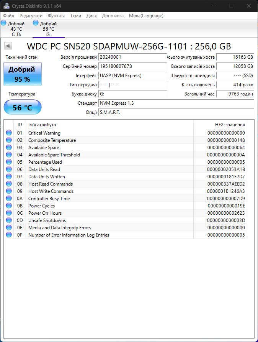Click the HEX-значення column header

(220, 125)
